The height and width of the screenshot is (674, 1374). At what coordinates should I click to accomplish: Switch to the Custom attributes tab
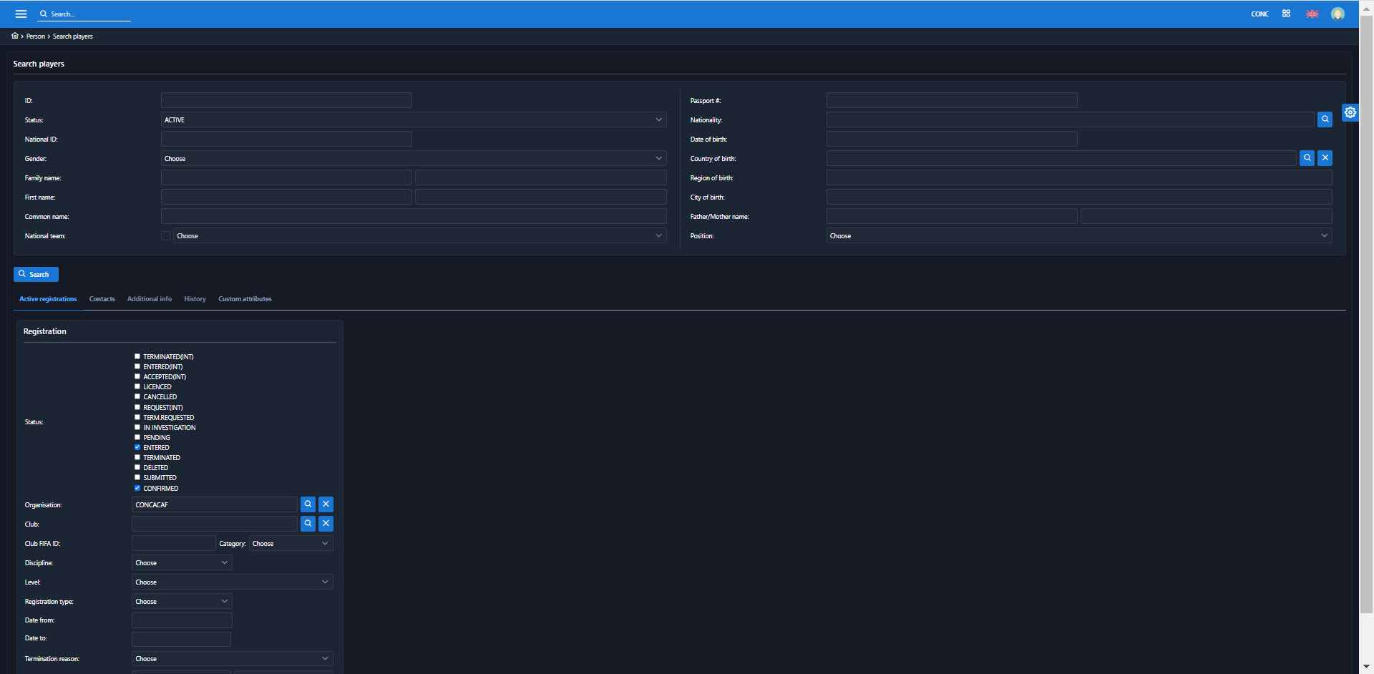(x=245, y=299)
